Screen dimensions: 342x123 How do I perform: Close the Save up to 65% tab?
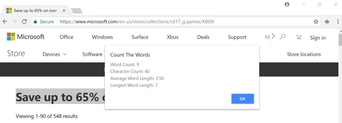pyautogui.click(x=64, y=10)
